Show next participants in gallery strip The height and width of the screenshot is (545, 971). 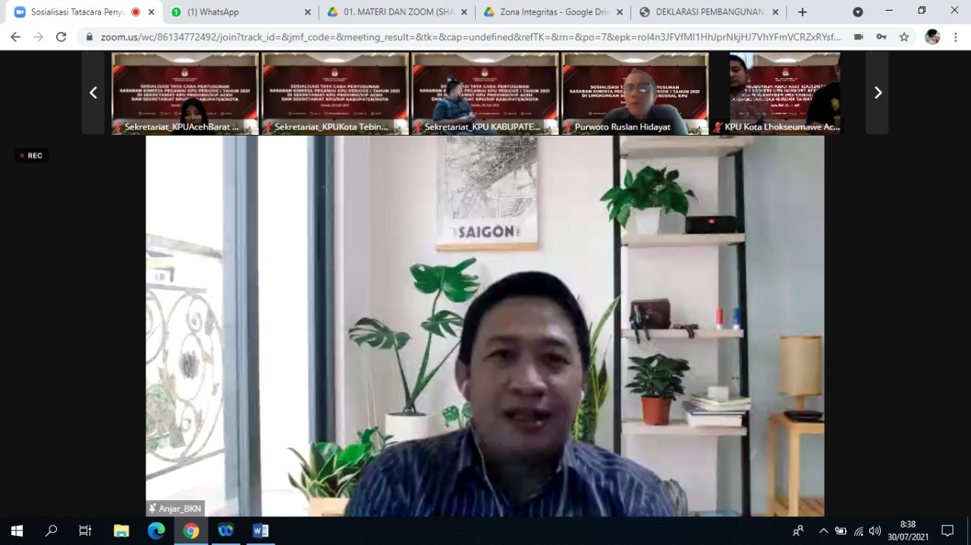click(x=878, y=92)
